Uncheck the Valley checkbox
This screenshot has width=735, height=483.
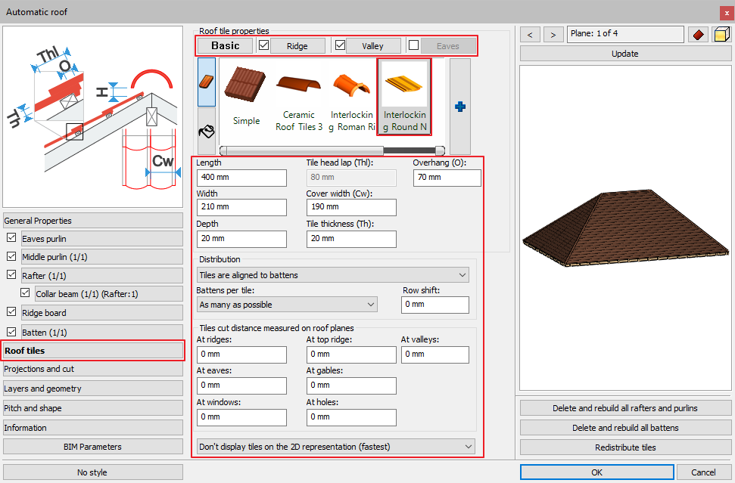(340, 45)
